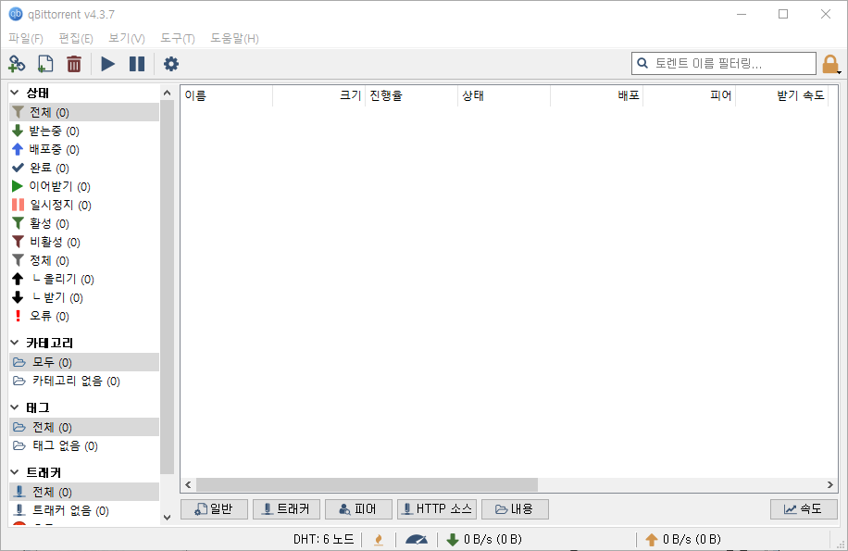Image resolution: width=848 pixels, height=551 pixels.
Task: Switch to the HTTP 소스 tab
Action: pyautogui.click(x=436, y=508)
